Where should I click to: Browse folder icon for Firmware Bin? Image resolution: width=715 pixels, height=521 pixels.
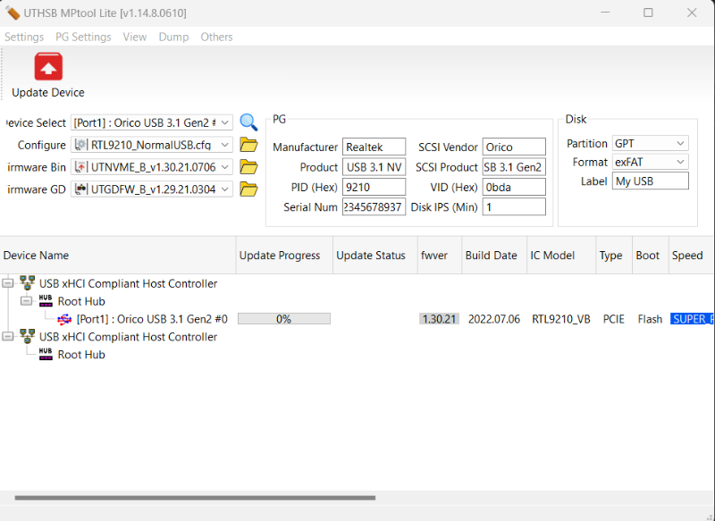pyautogui.click(x=248, y=167)
